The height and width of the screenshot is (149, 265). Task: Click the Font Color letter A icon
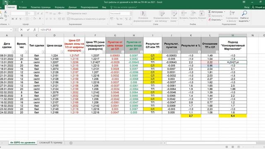click(x=40, y=19)
